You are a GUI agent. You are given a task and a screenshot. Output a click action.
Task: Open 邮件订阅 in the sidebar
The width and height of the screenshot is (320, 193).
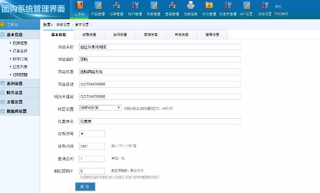pyautogui.click(x=20, y=59)
